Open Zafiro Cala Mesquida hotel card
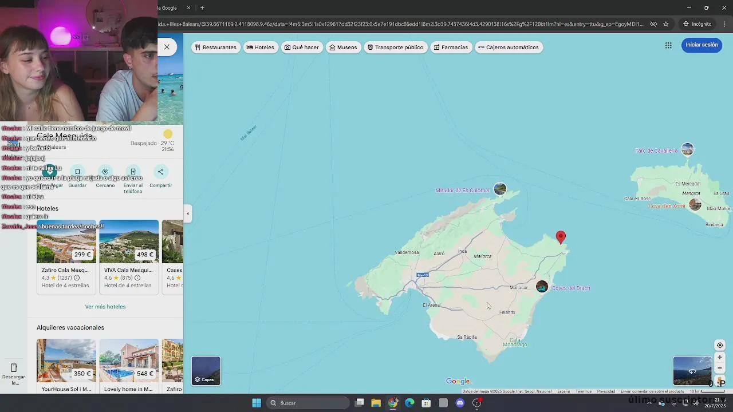Screen dimensions: 733x412 [66, 256]
